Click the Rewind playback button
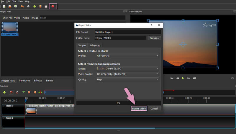This screenshot has width=236, height=134. coord(178,78)
